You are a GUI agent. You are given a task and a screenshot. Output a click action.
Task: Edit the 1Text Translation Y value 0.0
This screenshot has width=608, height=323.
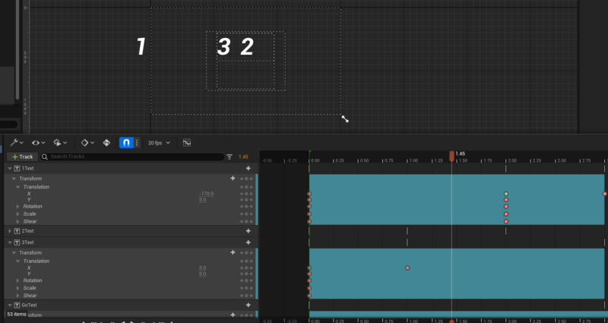pos(203,200)
